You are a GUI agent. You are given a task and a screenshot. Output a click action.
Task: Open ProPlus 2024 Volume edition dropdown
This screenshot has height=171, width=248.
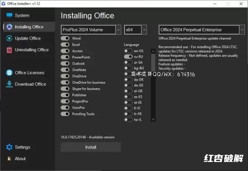coord(91,30)
